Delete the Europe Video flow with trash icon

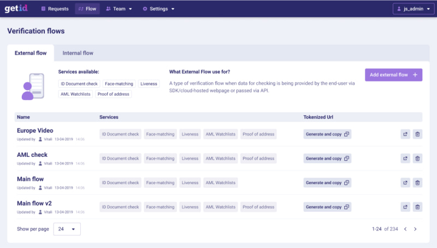[x=417, y=134]
